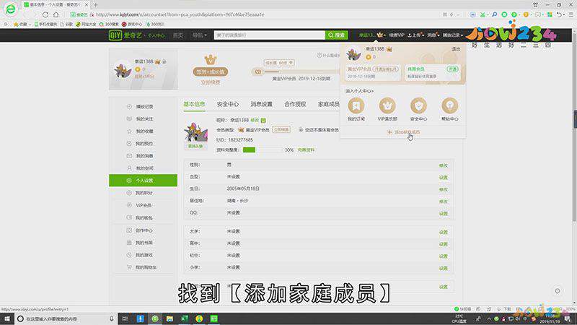Click the Task View taskbar icon
This screenshot has height=325, width=577.
(125, 318)
